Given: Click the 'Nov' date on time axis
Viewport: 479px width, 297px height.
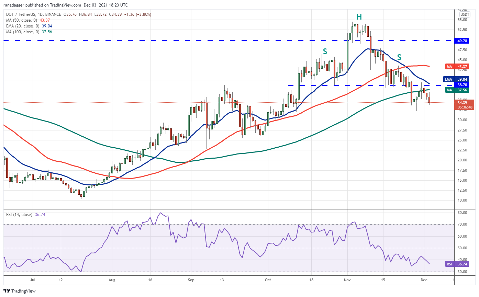Looking at the screenshot, I should (x=347, y=280).
